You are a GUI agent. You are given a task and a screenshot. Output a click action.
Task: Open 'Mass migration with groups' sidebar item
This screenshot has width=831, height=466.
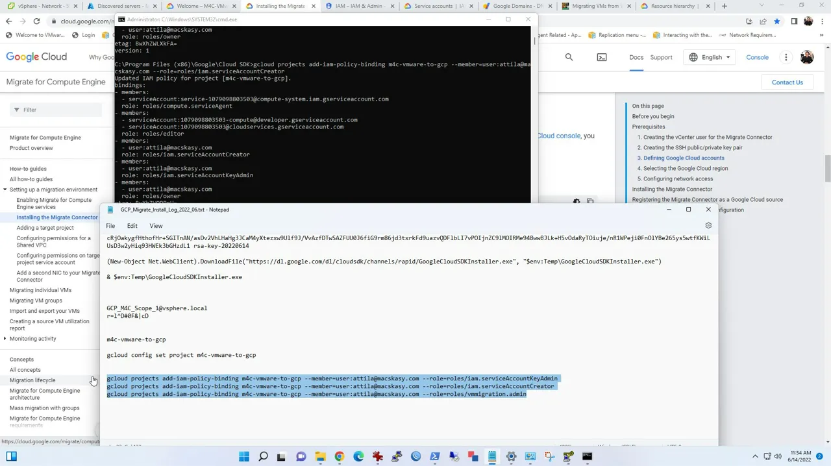click(x=44, y=408)
